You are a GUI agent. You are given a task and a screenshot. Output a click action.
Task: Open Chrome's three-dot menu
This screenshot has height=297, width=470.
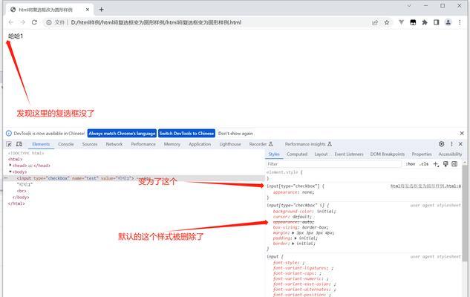[460, 22]
